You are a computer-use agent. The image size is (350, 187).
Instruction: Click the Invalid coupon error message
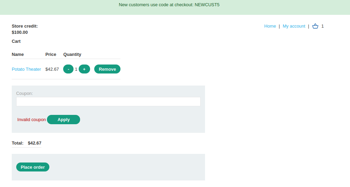[31, 120]
